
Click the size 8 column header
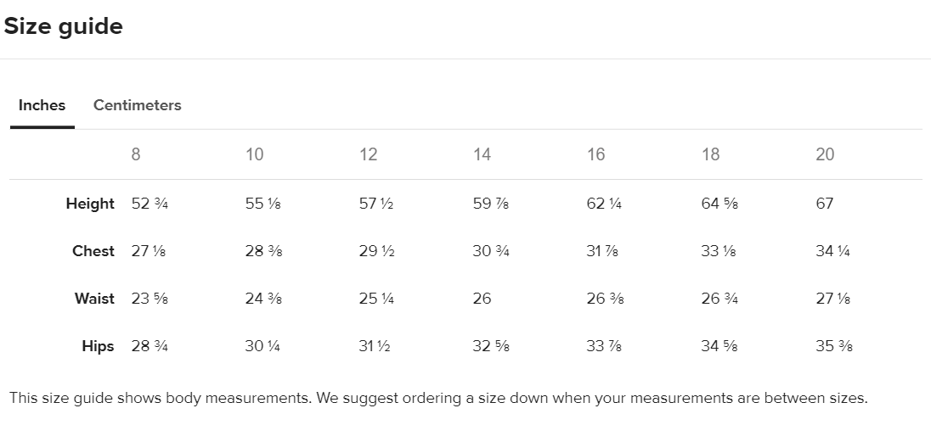coord(136,154)
